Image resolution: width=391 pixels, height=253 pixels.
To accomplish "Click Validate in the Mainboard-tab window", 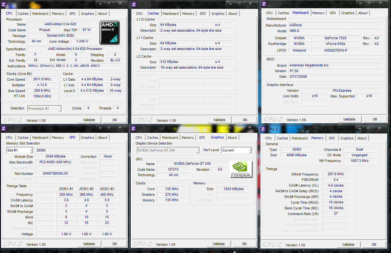I will (x=349, y=119).
